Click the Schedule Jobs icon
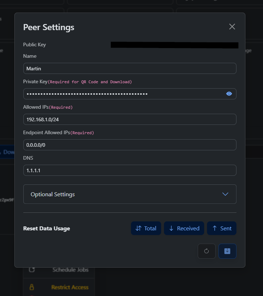 32,270
